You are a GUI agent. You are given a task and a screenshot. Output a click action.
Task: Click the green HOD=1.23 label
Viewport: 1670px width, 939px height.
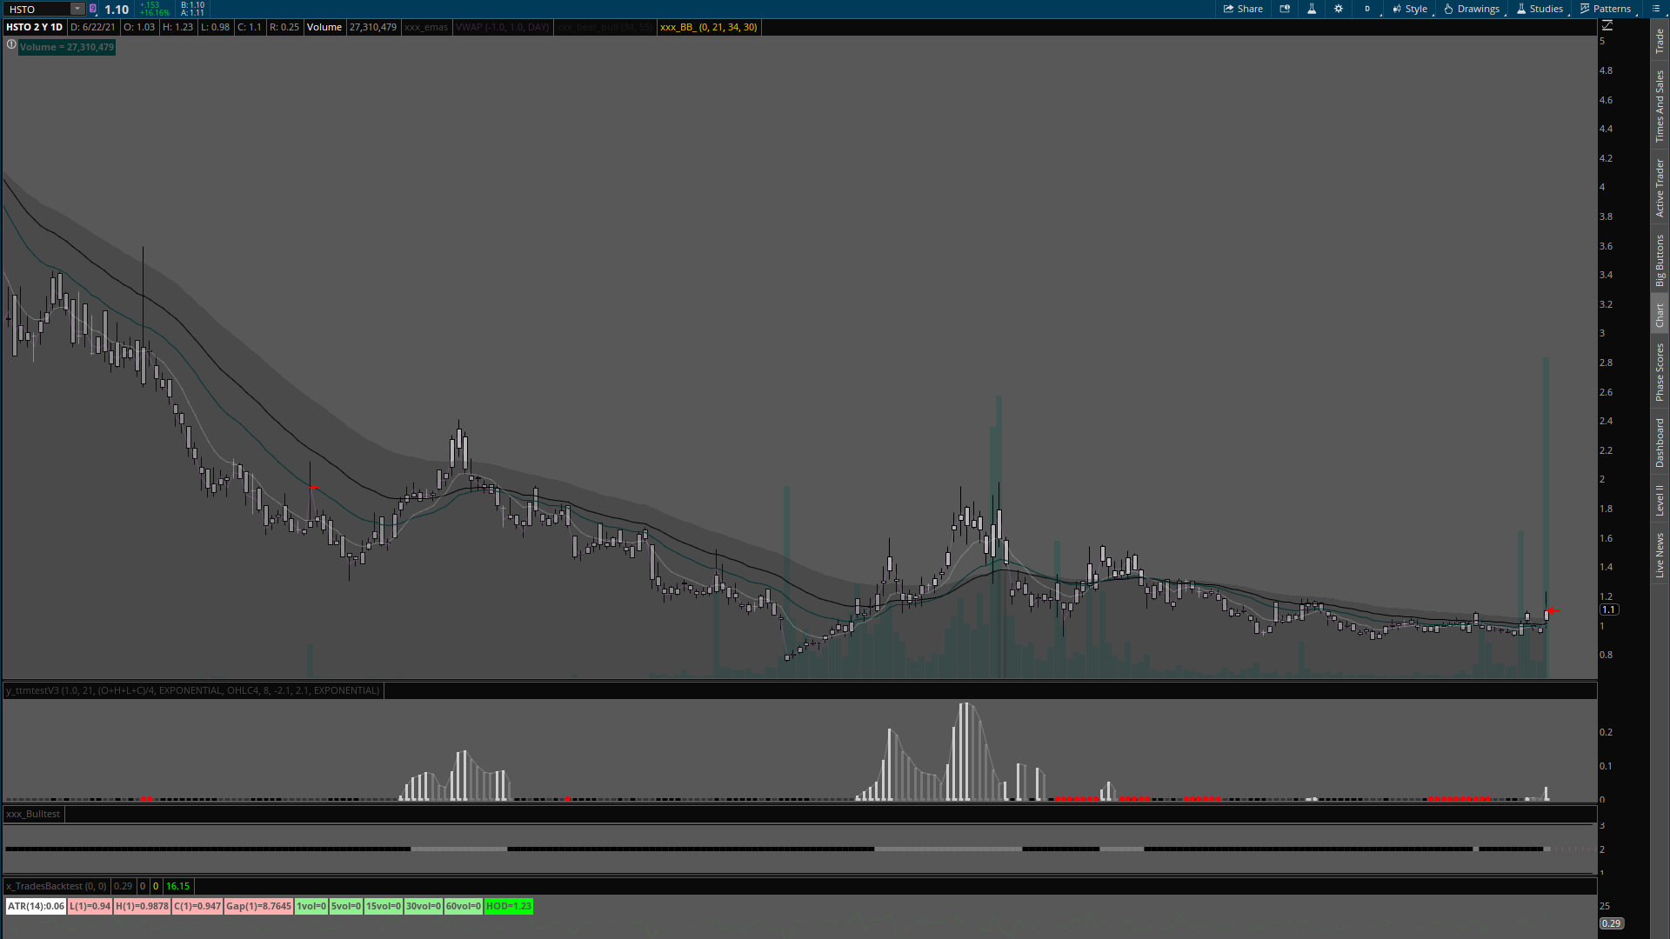pos(509,906)
